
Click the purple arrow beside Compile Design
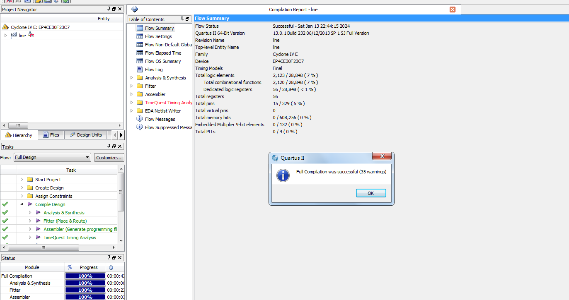pos(30,204)
